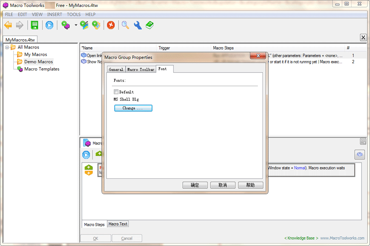Switch to Macro Text bottom tab
370x246 pixels.
click(x=118, y=224)
